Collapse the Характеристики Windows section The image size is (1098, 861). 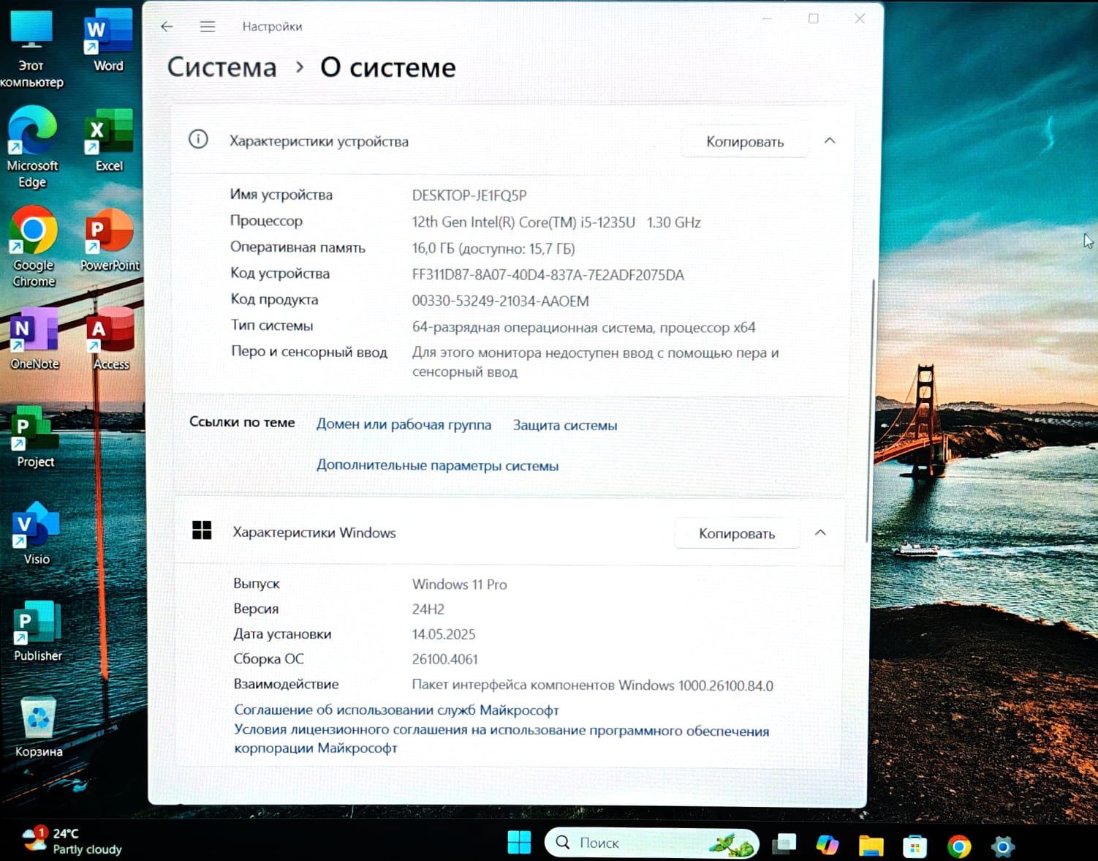pos(820,533)
